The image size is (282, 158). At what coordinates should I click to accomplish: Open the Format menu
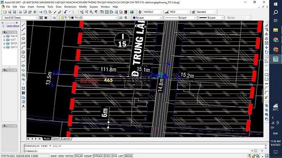pyautogui.click(x=41, y=7)
